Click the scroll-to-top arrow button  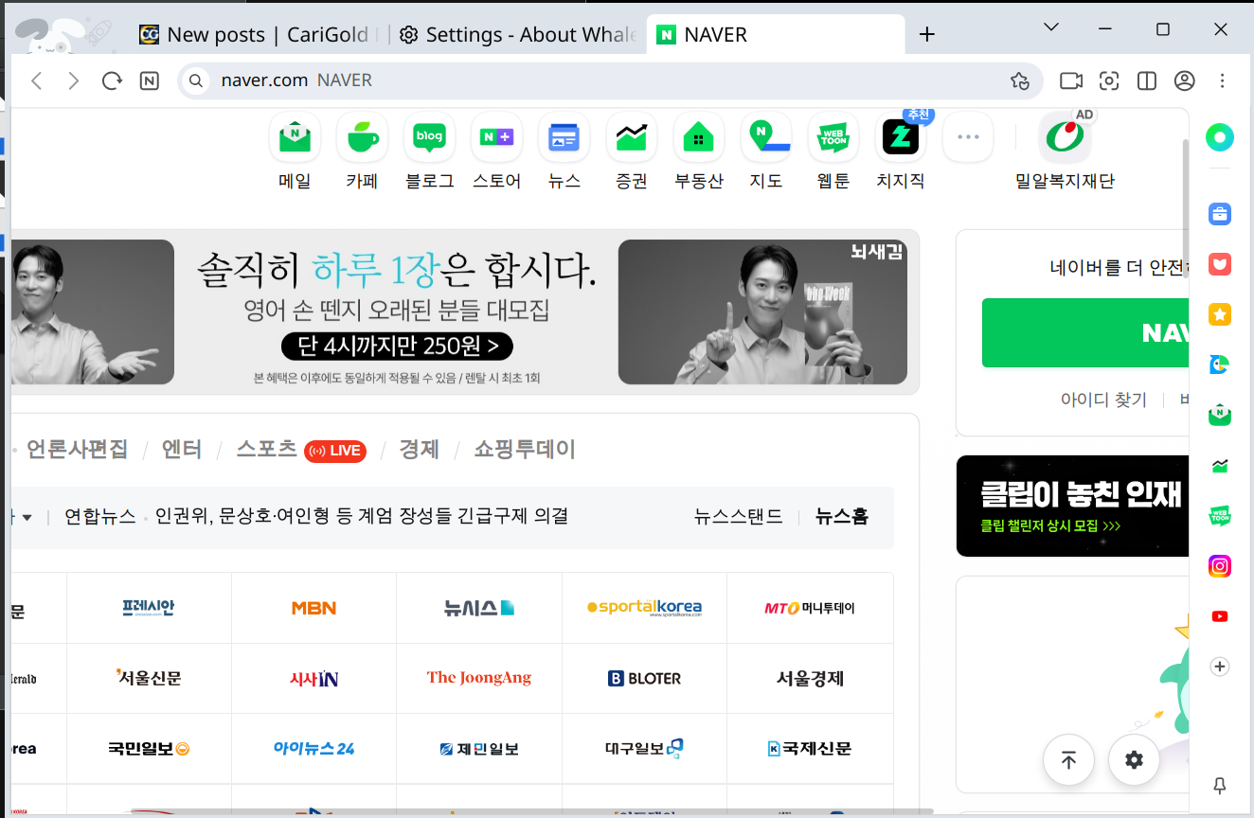1068,759
